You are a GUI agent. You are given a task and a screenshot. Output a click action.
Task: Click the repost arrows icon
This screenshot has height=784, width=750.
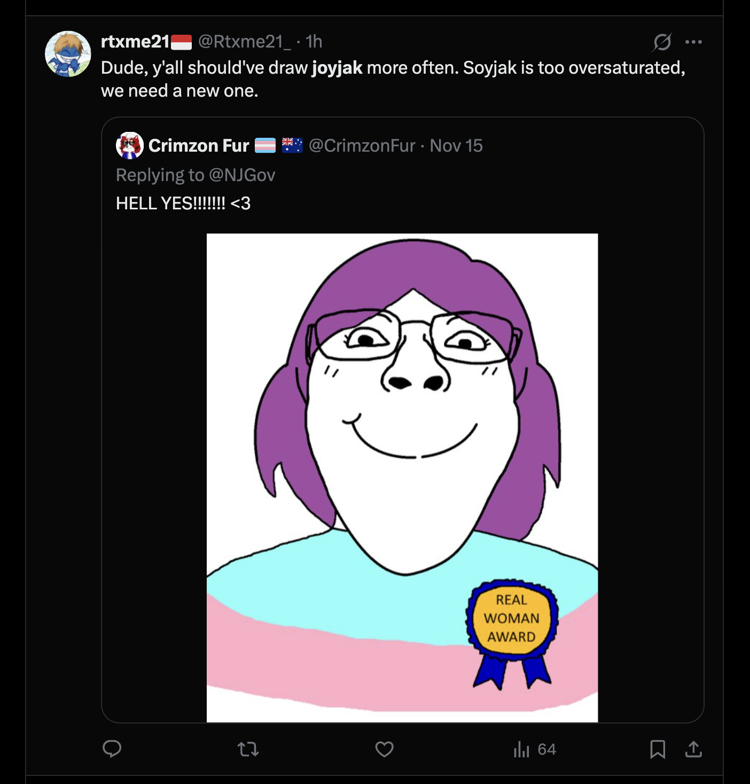tap(248, 749)
